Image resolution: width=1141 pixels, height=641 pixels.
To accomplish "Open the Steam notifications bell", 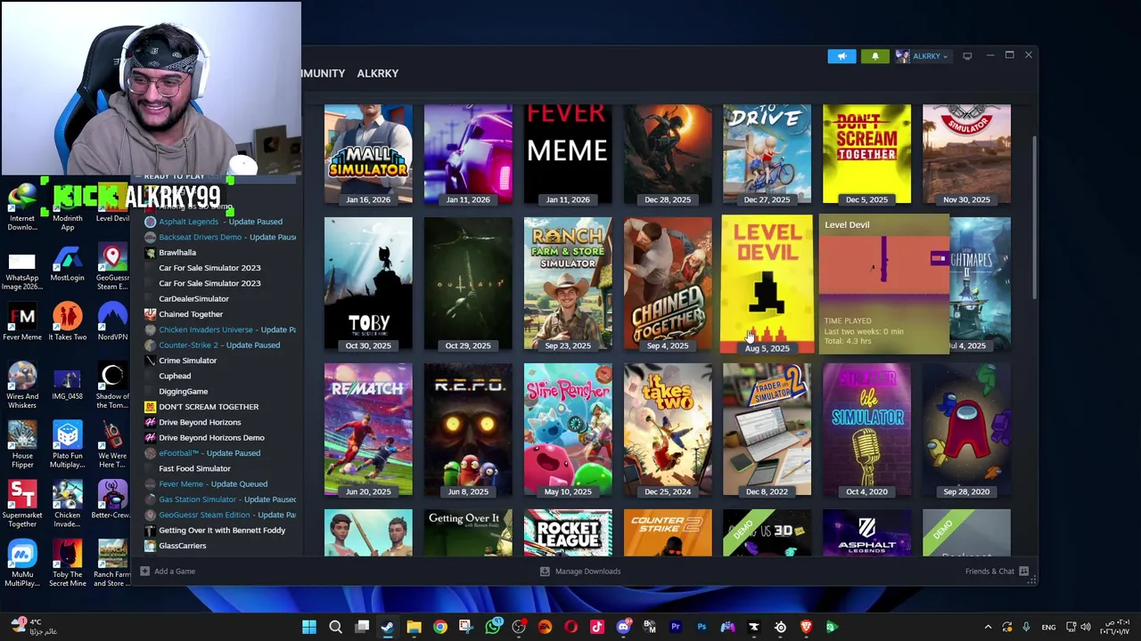I will [874, 56].
